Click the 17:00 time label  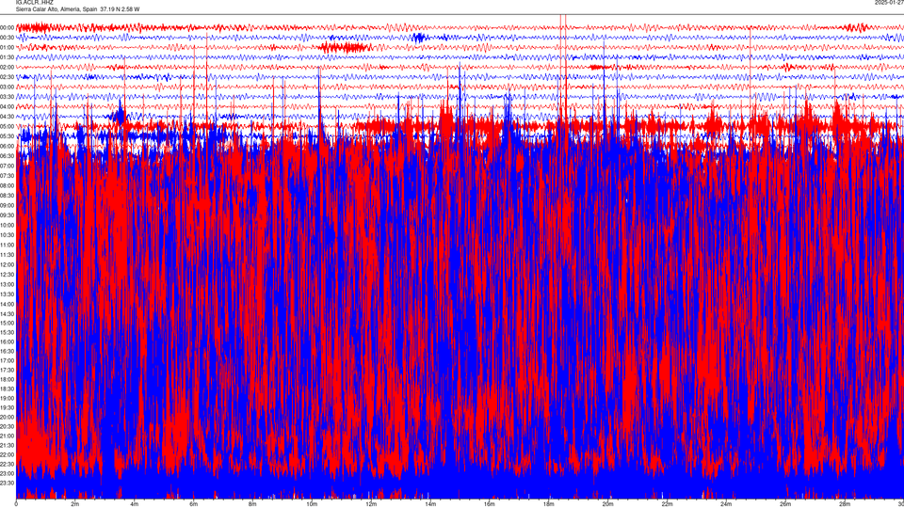pyautogui.click(x=8, y=360)
